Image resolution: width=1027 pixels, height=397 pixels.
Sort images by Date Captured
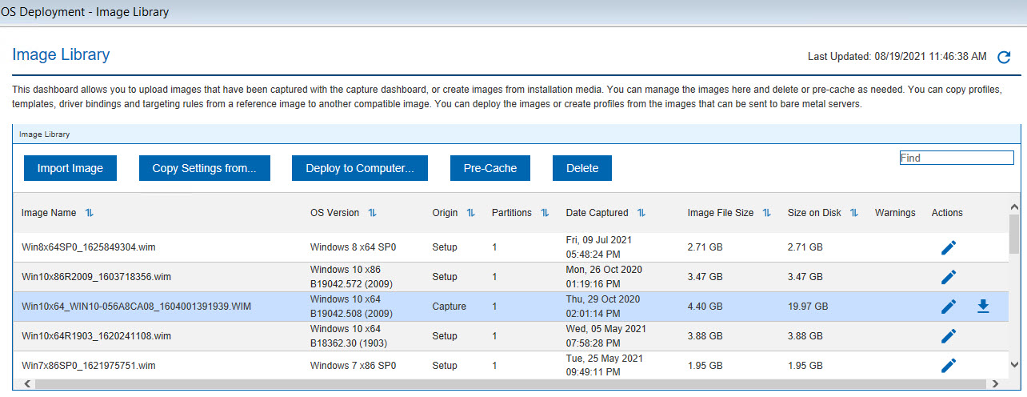641,213
